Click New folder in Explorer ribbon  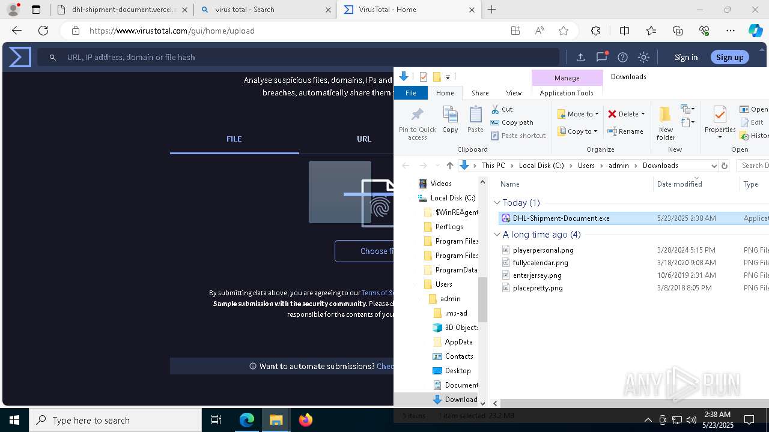(666, 124)
